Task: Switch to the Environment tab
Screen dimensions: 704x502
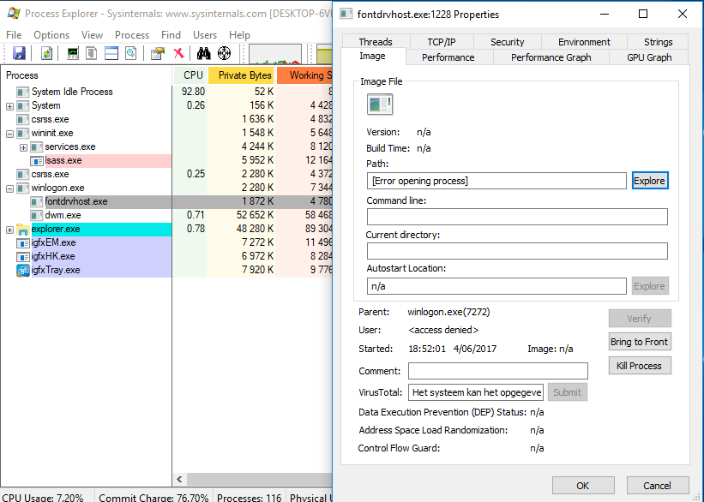Action: pyautogui.click(x=584, y=42)
